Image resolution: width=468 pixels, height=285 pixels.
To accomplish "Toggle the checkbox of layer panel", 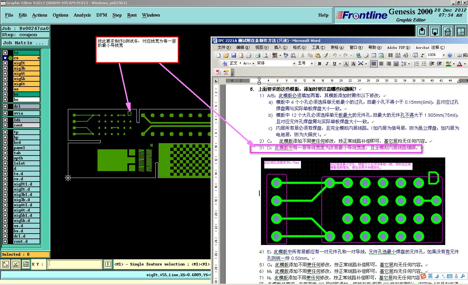I will (x=5, y=148).
